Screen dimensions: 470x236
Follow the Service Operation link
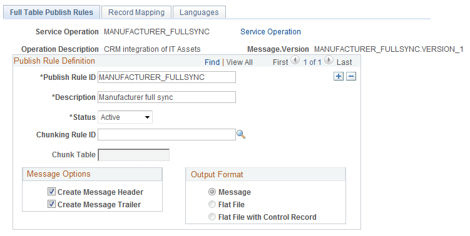coord(270,32)
